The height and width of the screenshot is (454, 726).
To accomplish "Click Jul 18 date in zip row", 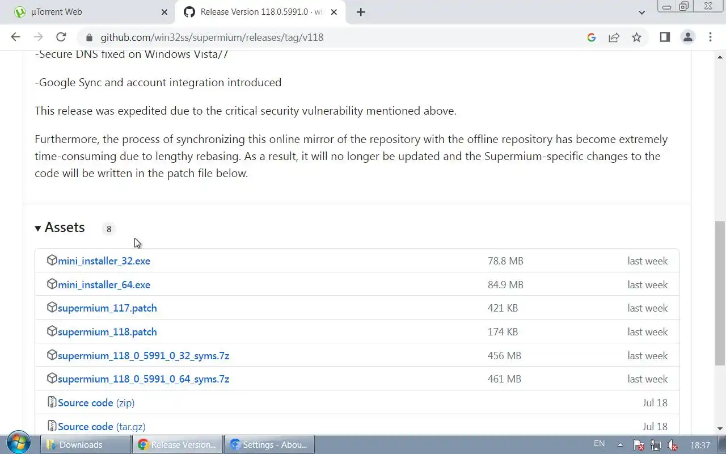I will click(655, 403).
